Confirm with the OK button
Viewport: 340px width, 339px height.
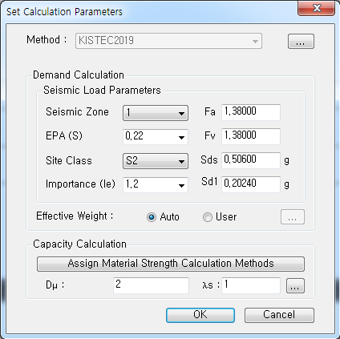tap(200, 315)
